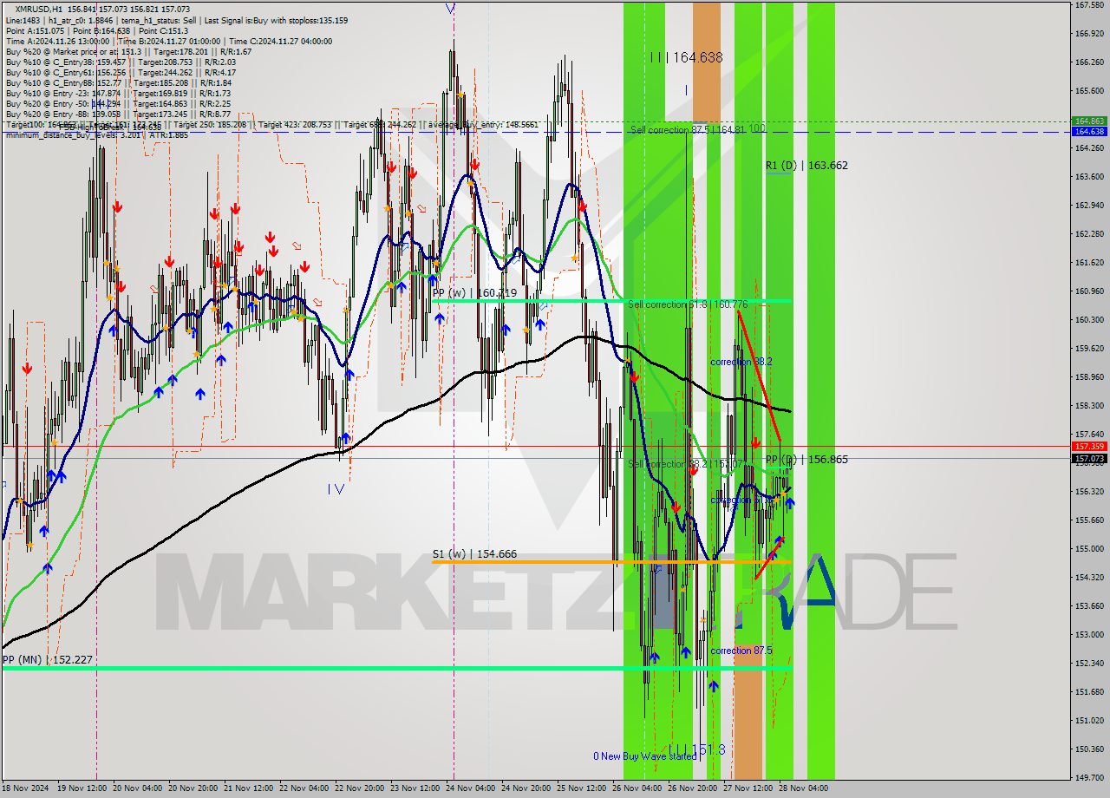The width and height of the screenshot is (1110, 798).
Task: Click the black 157.073 current price tag
Action: click(1088, 458)
